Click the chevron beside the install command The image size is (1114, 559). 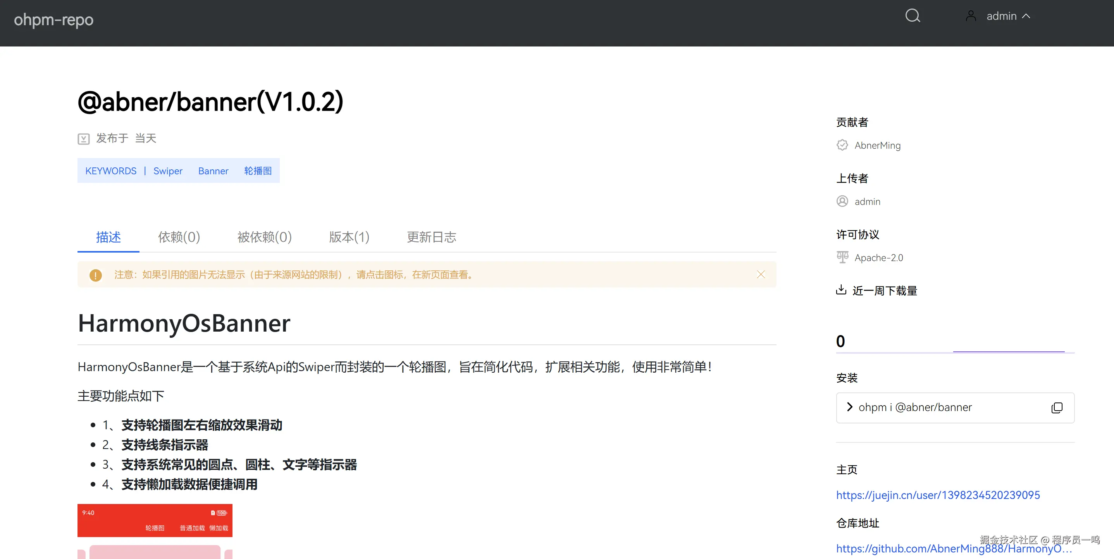tap(849, 407)
